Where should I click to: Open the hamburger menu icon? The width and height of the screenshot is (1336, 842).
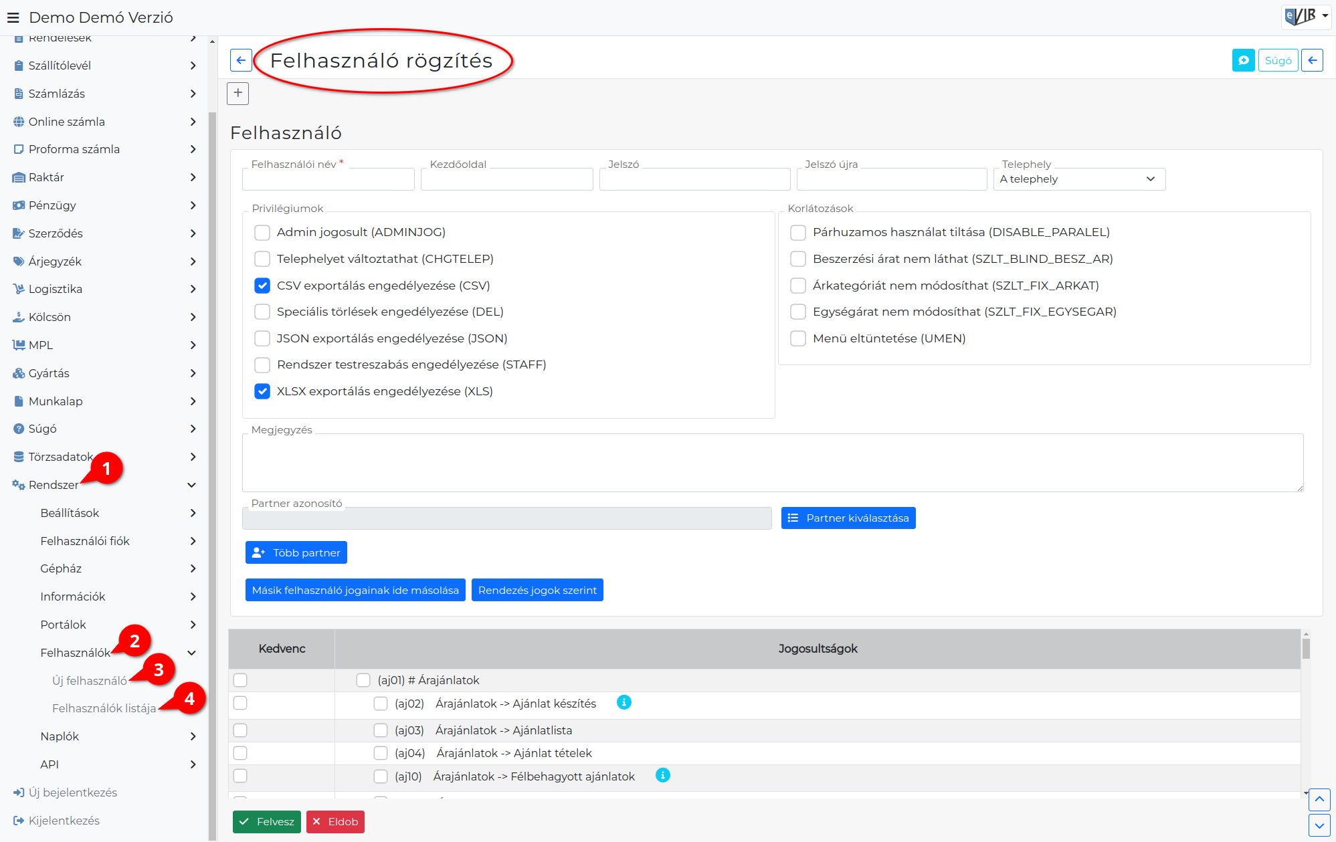pos(13,17)
